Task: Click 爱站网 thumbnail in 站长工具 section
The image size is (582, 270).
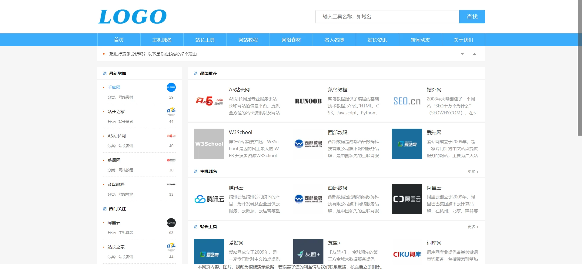Action: pos(209,251)
